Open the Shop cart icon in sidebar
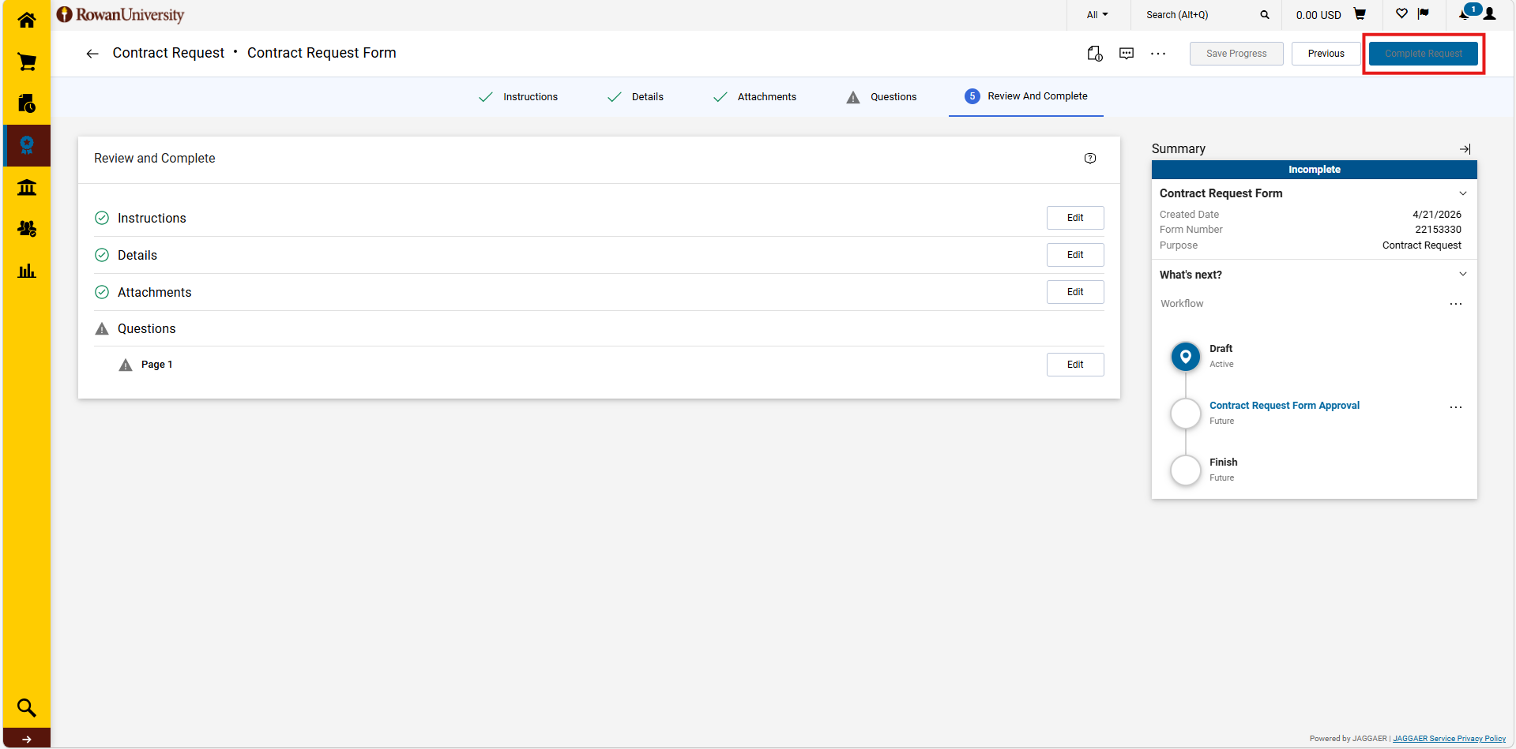The image size is (1516, 749). pos(27,62)
